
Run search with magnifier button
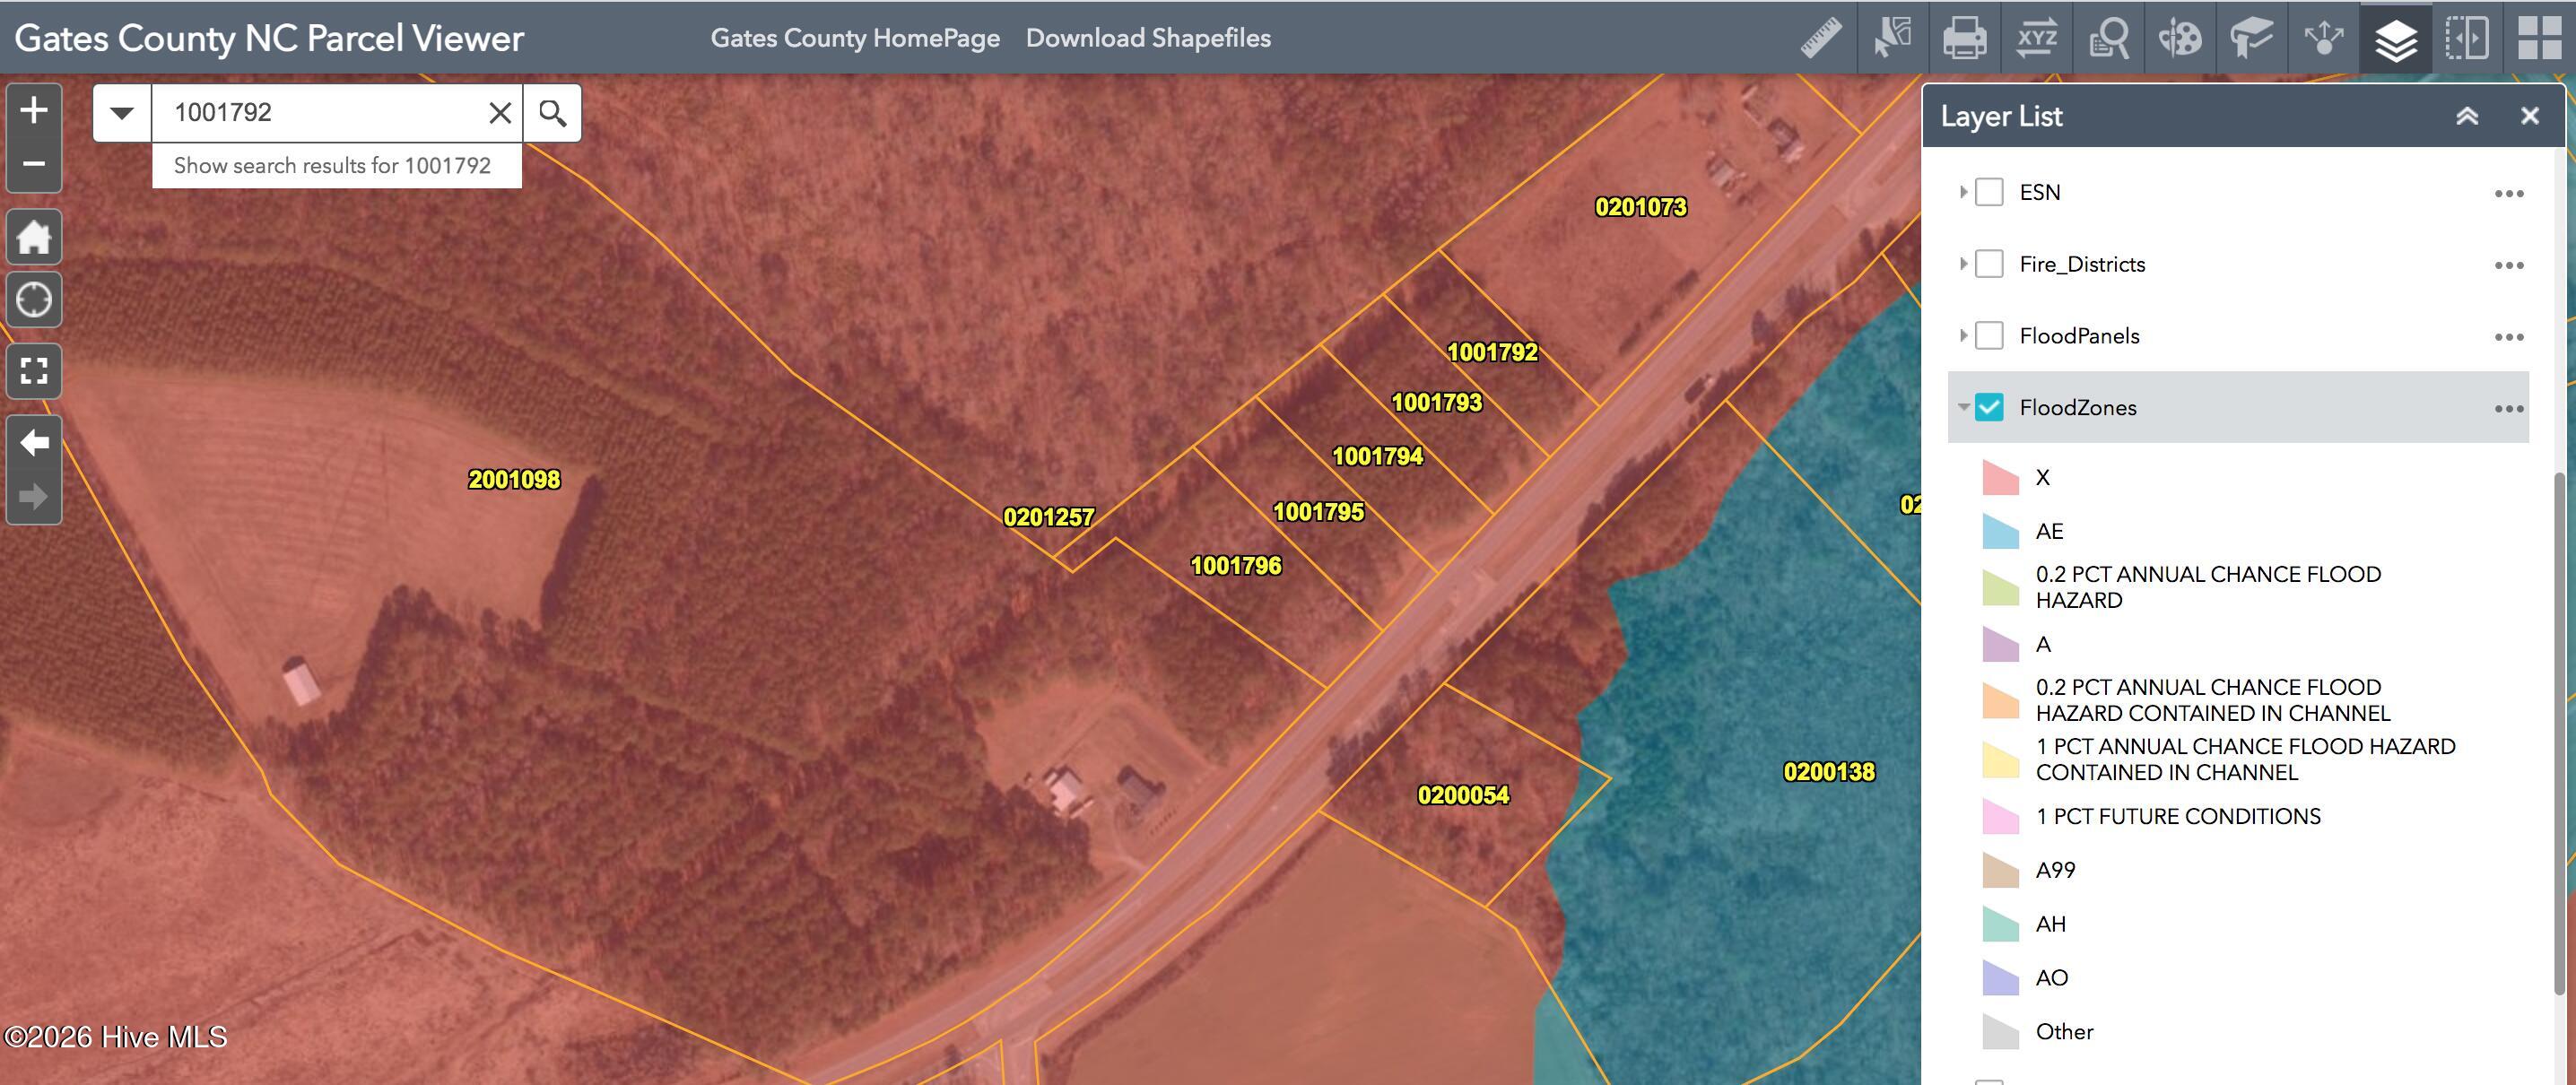pos(553,113)
